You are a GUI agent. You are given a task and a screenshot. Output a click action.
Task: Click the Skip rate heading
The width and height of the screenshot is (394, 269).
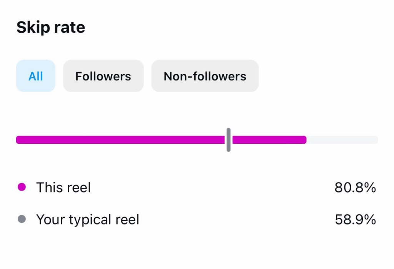[x=51, y=28]
